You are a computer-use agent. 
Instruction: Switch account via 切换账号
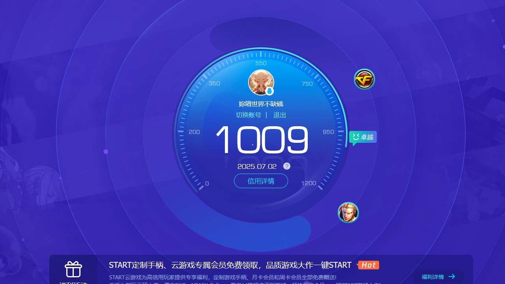click(x=249, y=115)
